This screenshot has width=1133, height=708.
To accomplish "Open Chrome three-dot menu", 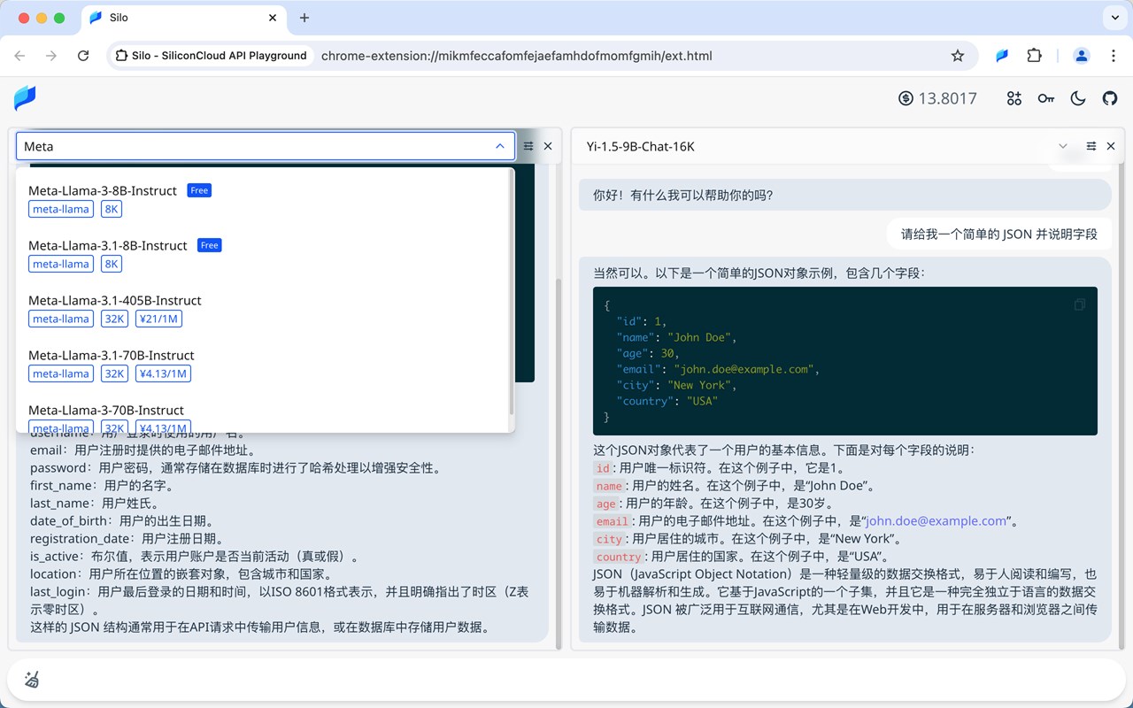I will click(1114, 56).
